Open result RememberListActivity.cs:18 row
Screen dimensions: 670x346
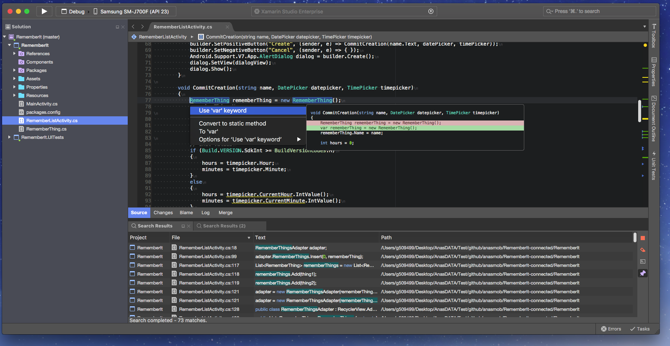pyautogui.click(x=380, y=248)
